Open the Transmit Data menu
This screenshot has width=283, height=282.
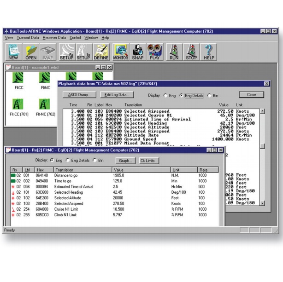(28, 37)
